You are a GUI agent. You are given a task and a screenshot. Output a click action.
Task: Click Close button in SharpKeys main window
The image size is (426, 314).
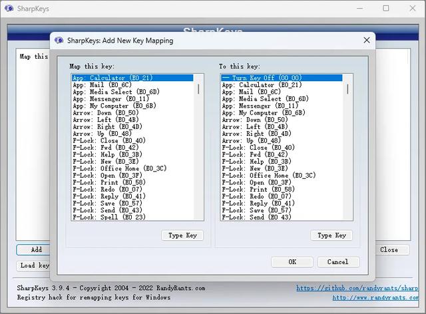tap(392, 249)
